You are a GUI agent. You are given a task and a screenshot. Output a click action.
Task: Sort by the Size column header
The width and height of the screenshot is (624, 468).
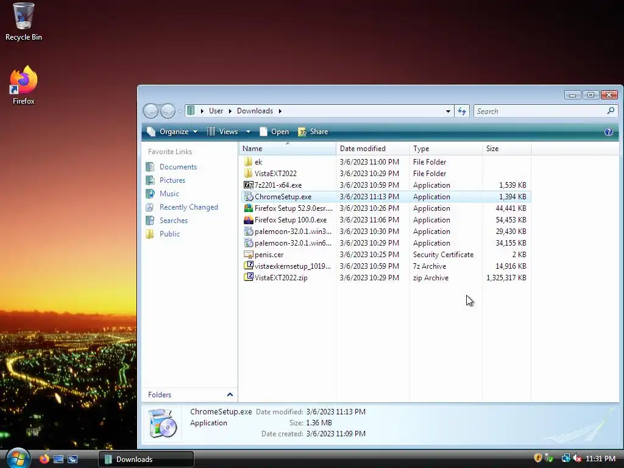pyautogui.click(x=506, y=149)
